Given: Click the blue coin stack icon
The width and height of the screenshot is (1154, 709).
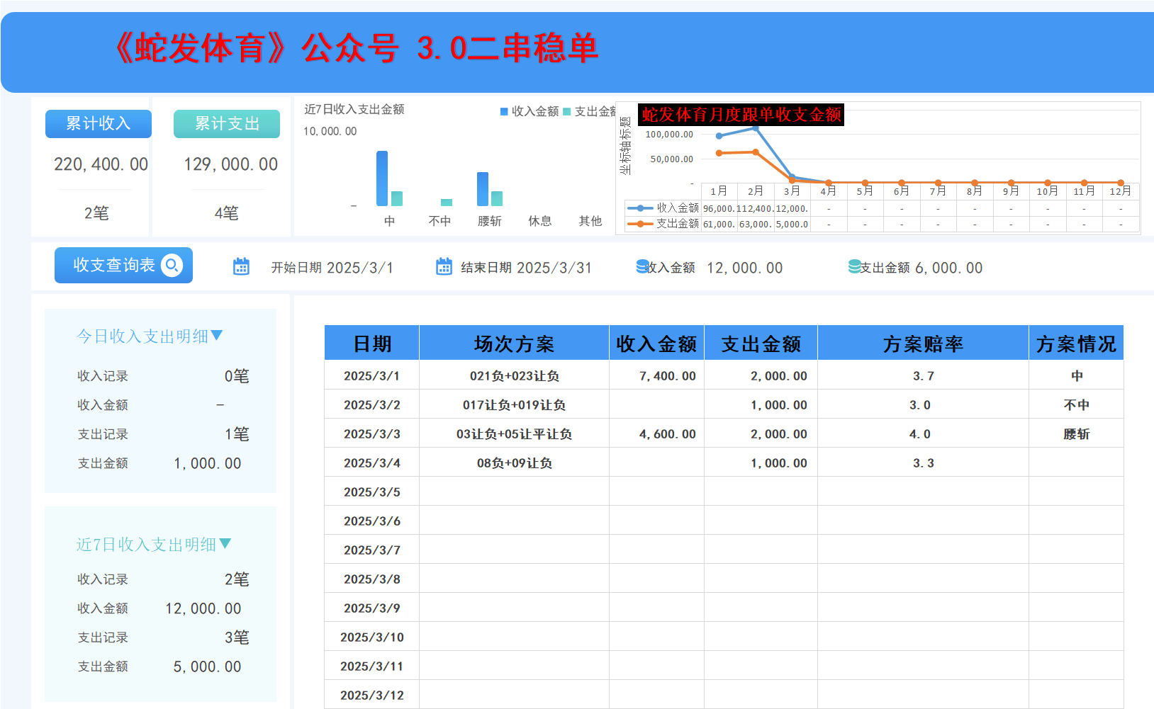Looking at the screenshot, I should [x=642, y=266].
